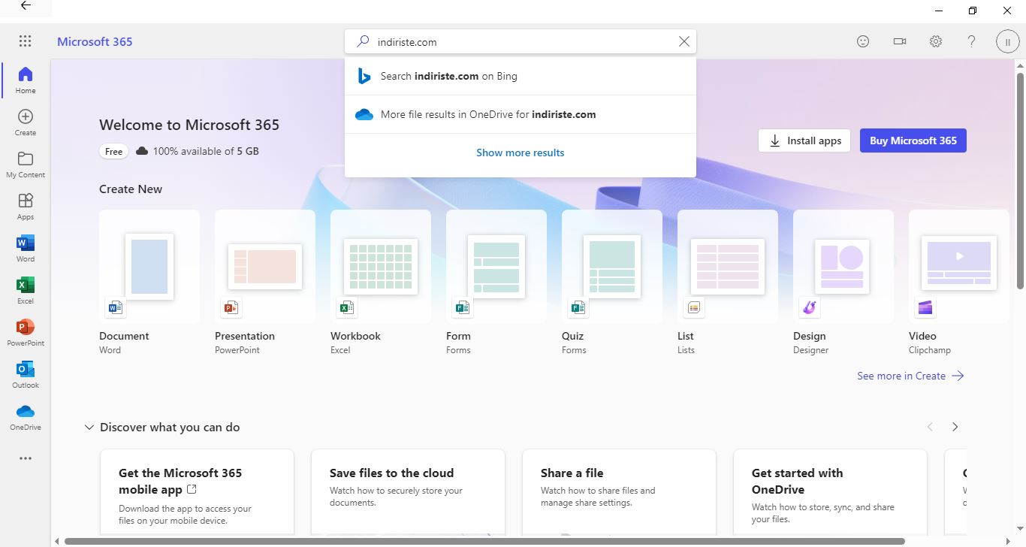Open Get the Microsoft 365 mobile app card
The width and height of the screenshot is (1026, 547).
(x=197, y=493)
